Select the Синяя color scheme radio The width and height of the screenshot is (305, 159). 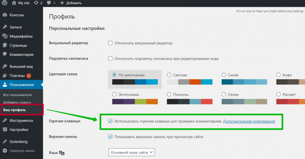pyautogui.click(x=224, y=75)
